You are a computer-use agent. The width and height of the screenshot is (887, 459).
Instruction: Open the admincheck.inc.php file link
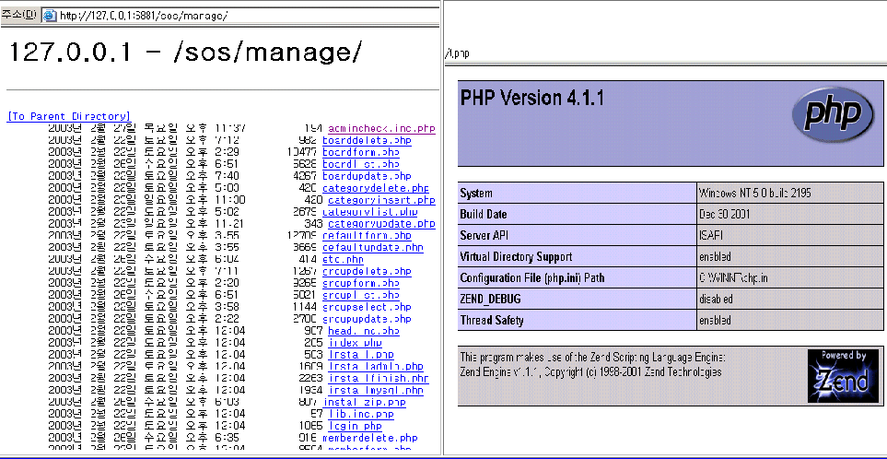(378, 128)
